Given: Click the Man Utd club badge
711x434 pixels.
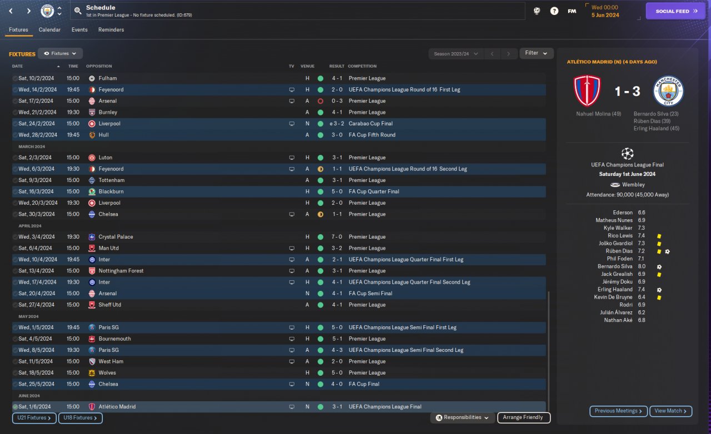Looking at the screenshot, I should coord(92,248).
